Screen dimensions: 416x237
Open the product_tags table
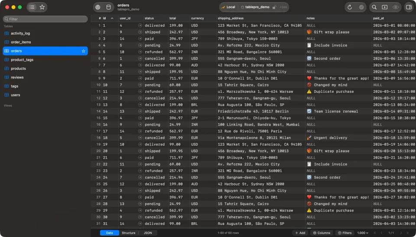click(45, 60)
